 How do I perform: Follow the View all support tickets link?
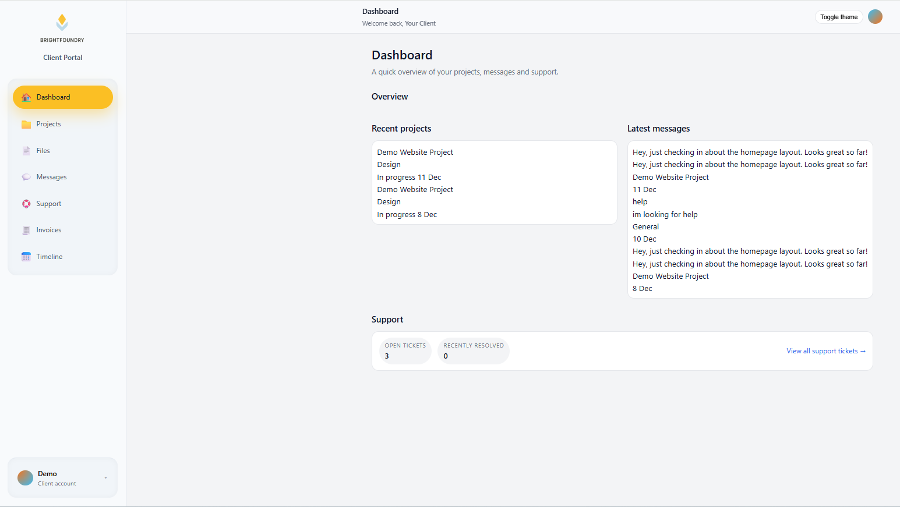click(826, 351)
